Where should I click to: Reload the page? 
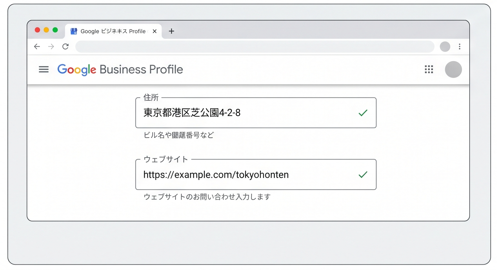[x=65, y=47]
